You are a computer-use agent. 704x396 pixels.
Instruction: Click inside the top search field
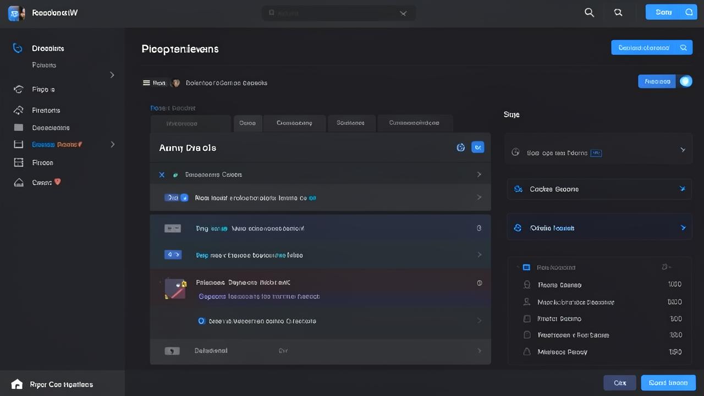click(x=339, y=13)
